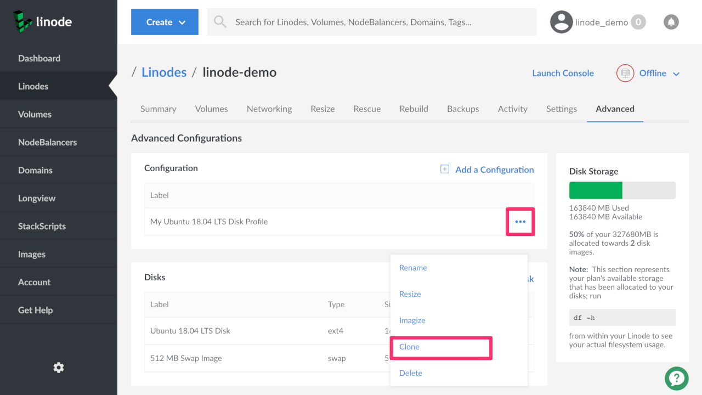
Task: Switch to the Networking tab
Action: [269, 109]
